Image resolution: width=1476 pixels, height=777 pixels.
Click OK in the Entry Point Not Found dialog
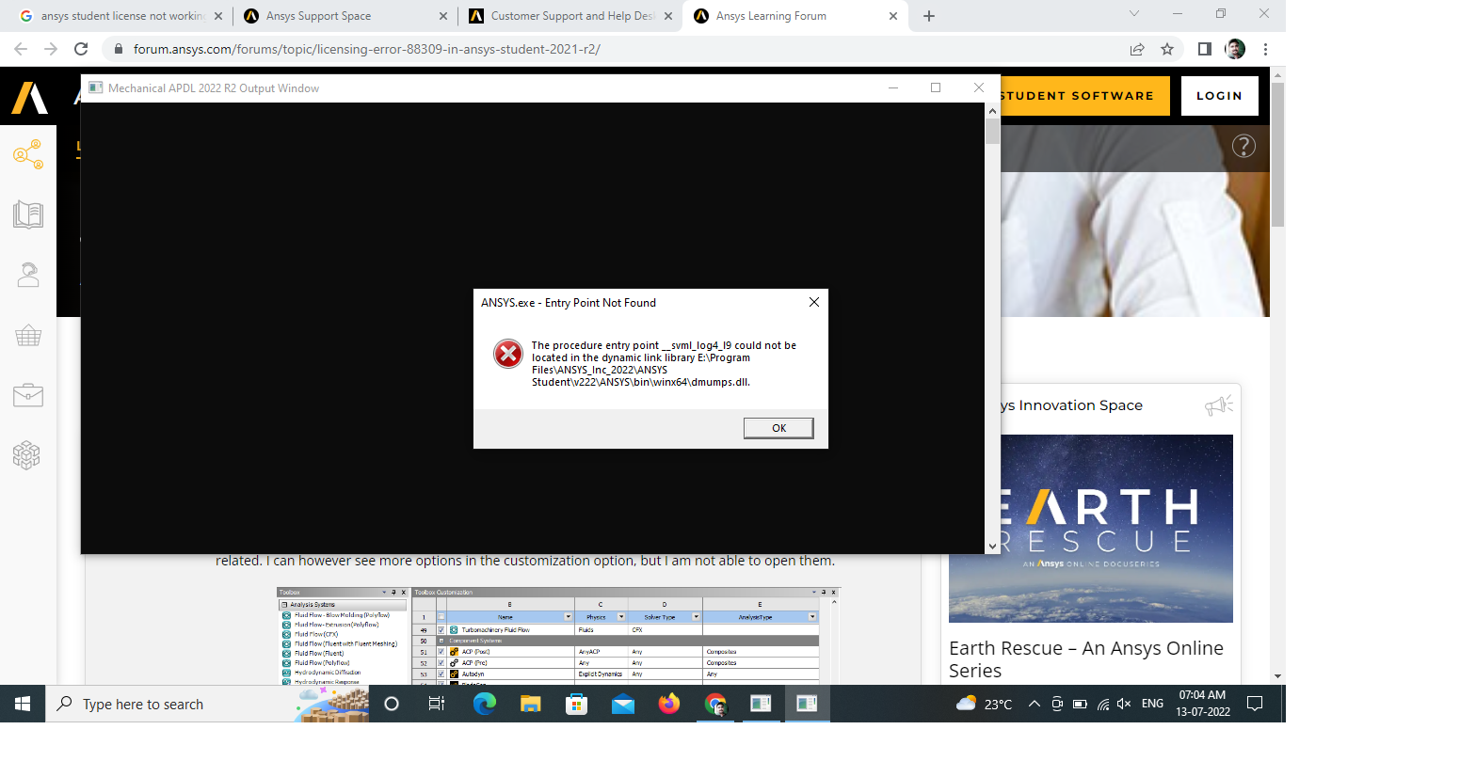778,428
